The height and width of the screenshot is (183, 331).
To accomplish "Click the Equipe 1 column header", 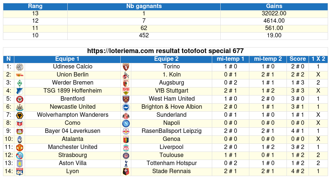I will (67, 59).
